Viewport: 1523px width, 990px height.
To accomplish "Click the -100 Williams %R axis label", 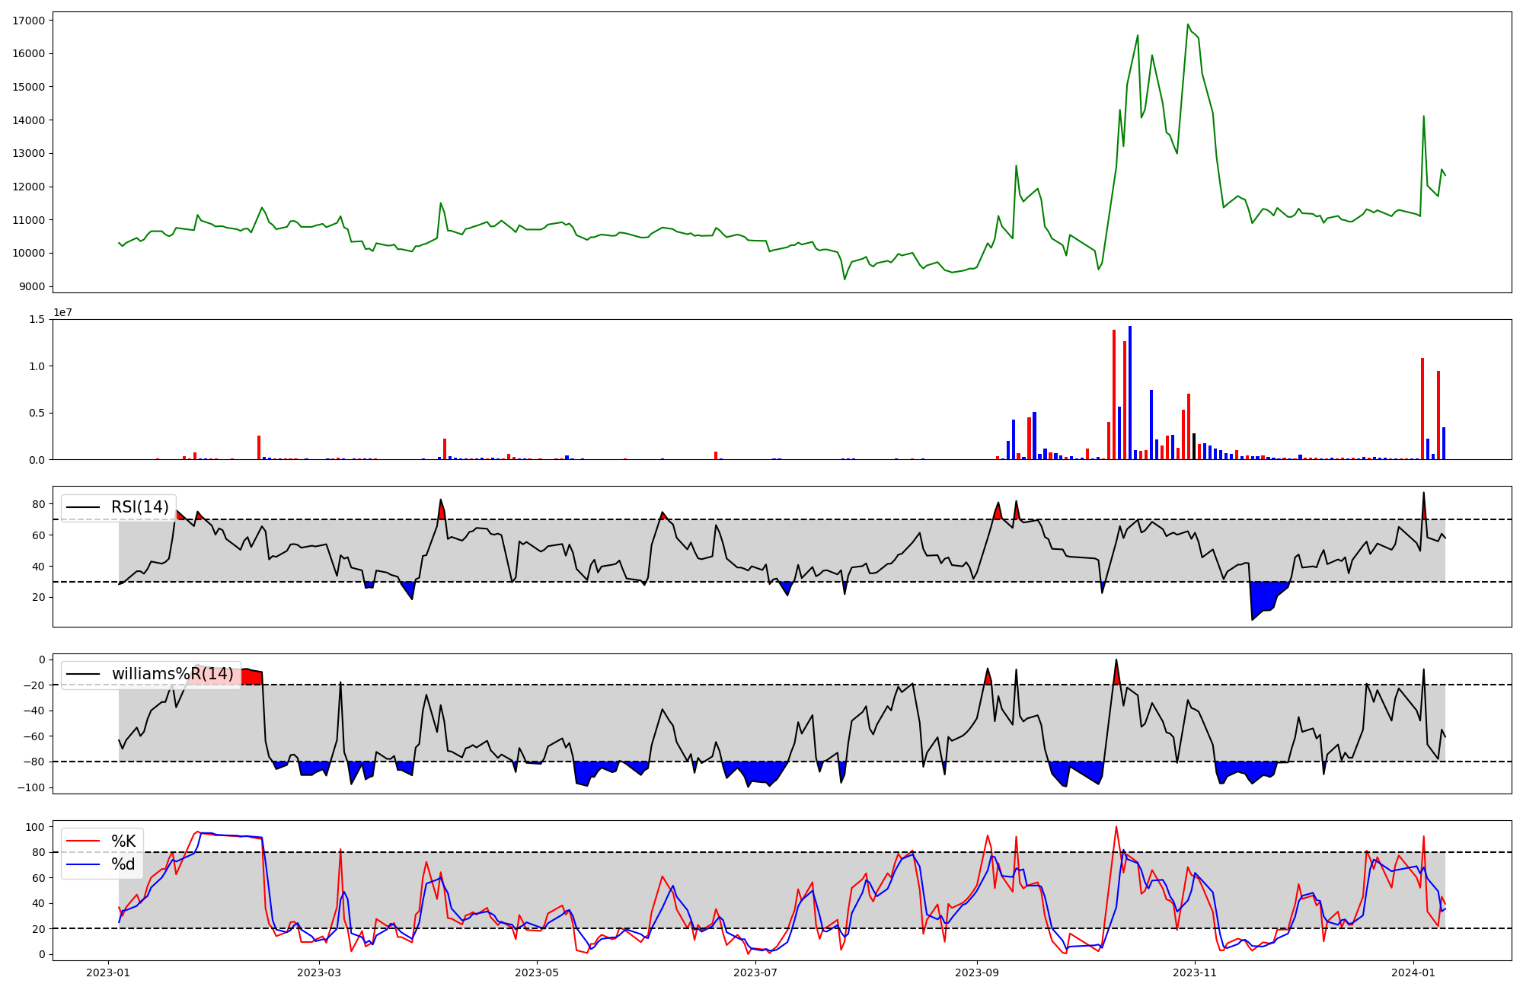I will pyautogui.click(x=30, y=787).
